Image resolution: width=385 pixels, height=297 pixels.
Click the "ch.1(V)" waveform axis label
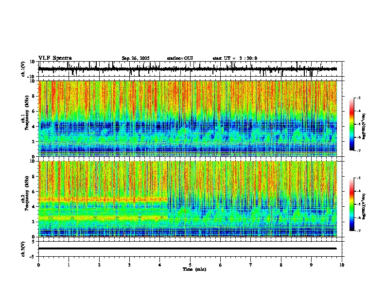[23, 69]
